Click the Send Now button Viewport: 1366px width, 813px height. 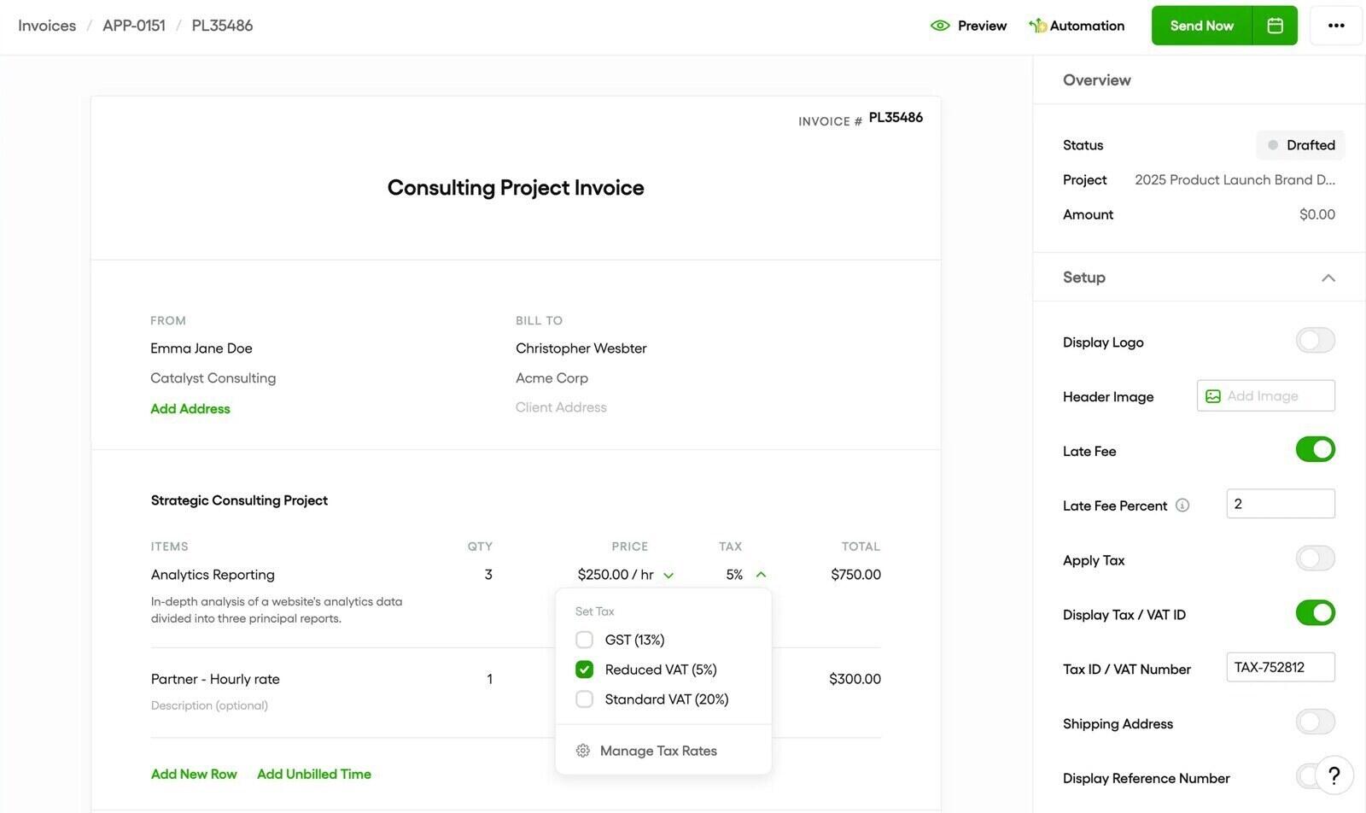pos(1201,26)
